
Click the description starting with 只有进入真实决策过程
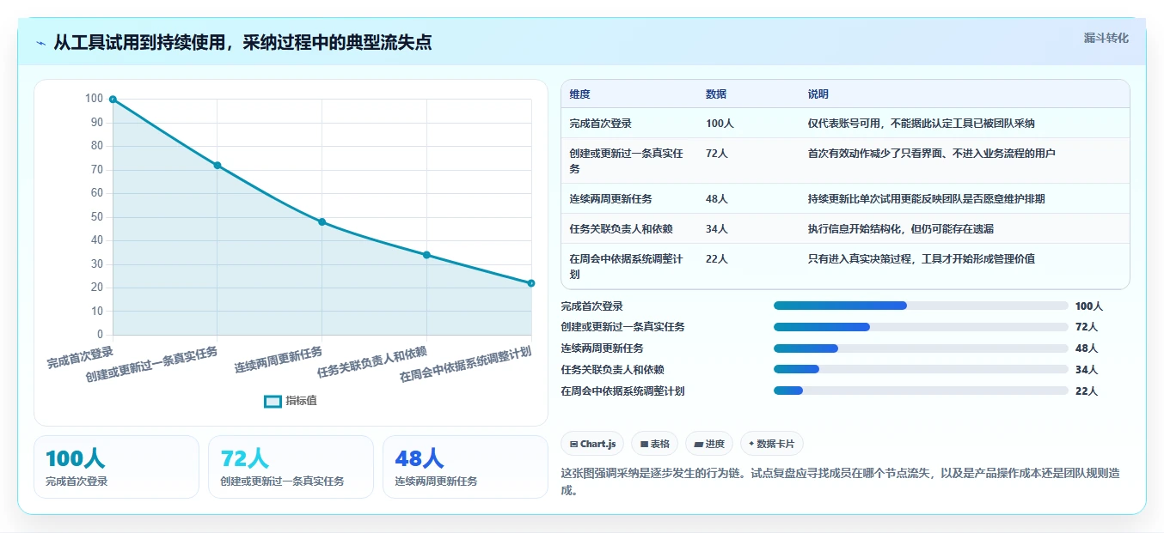(x=922, y=258)
